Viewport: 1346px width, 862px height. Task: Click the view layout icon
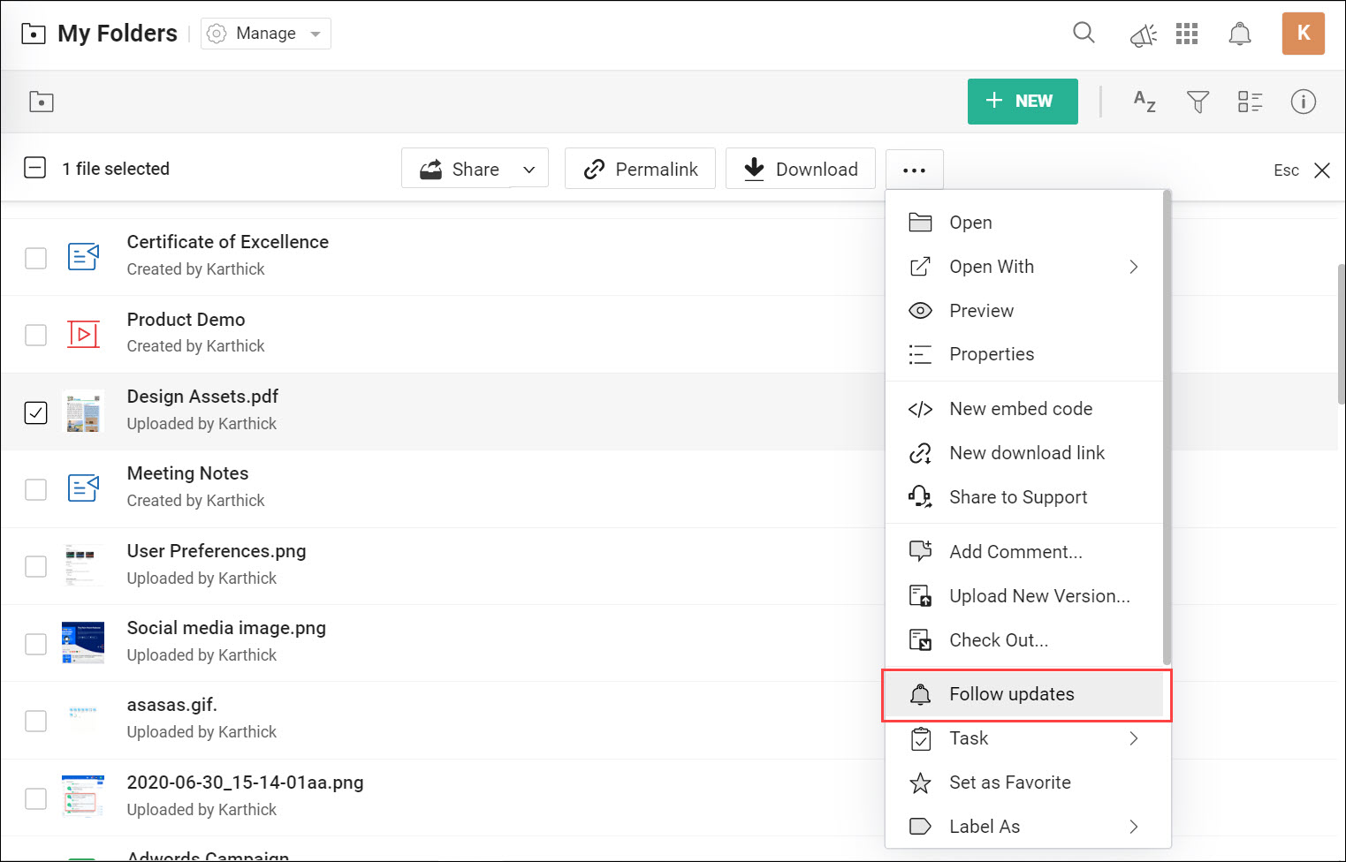[1251, 102]
